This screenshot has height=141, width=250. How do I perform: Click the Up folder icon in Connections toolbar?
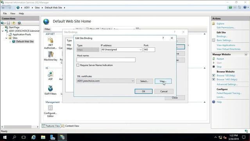pos(14,23)
